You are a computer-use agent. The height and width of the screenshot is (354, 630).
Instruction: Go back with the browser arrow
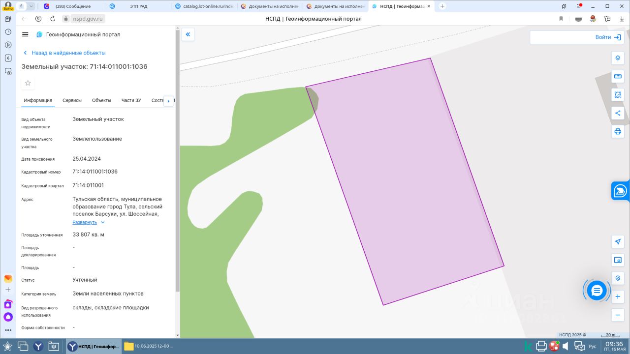point(24,19)
